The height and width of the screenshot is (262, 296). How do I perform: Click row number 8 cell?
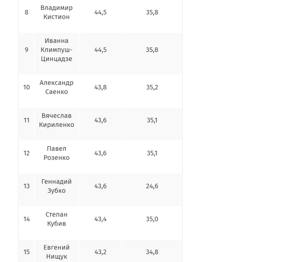point(26,12)
